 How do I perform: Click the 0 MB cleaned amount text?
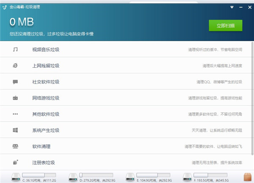22,22
